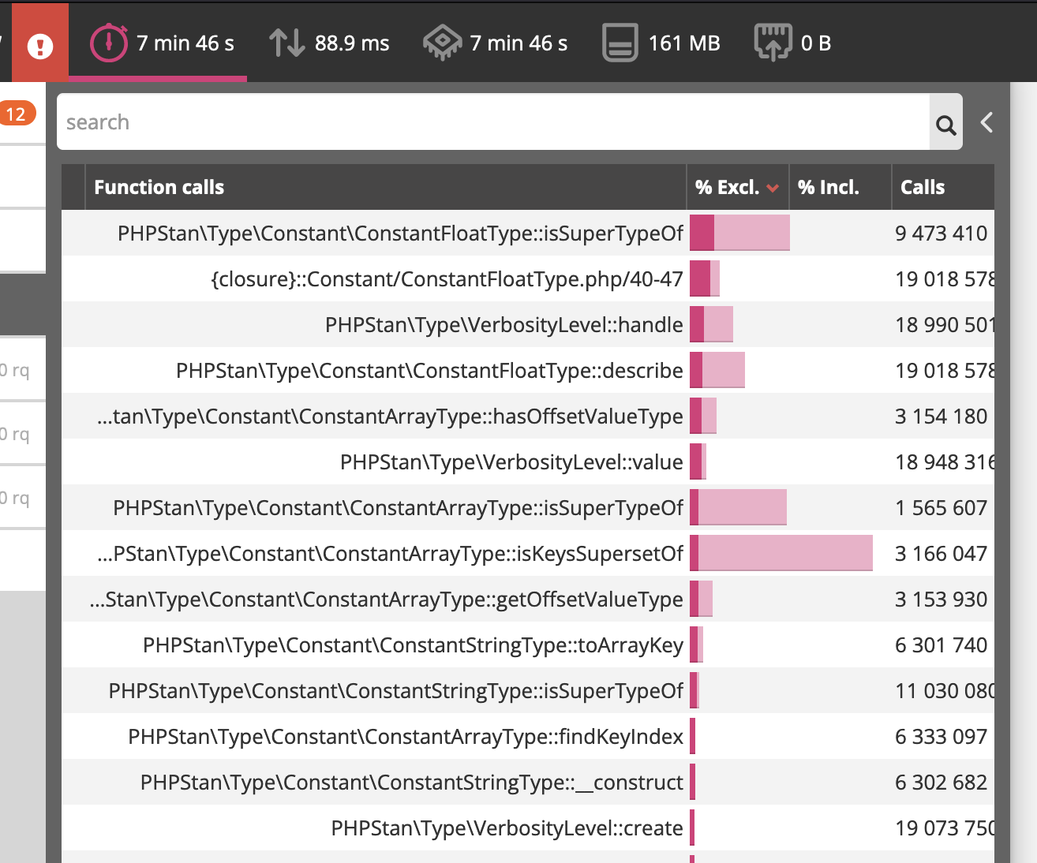This screenshot has height=863, width=1037.
Task: Select ConstantArrayType::hasOffsetValueType row
Action: (x=528, y=416)
